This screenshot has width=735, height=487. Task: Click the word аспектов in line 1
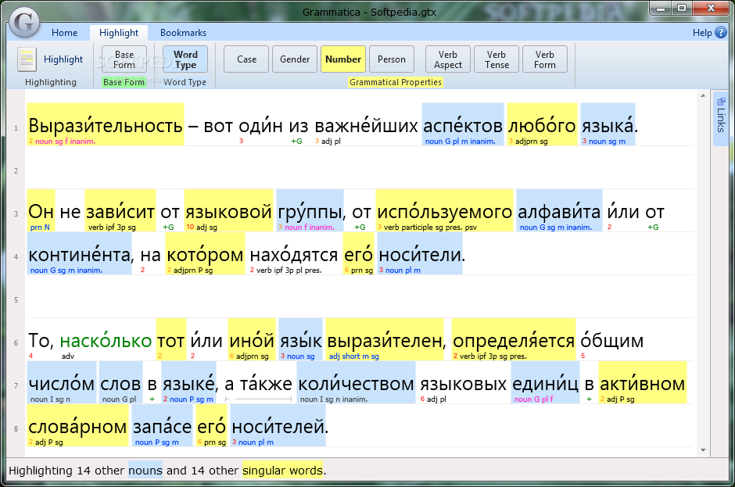click(463, 126)
